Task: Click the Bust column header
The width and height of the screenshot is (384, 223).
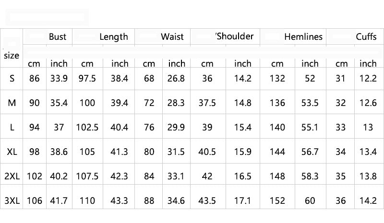Action: pyautogui.click(x=58, y=36)
